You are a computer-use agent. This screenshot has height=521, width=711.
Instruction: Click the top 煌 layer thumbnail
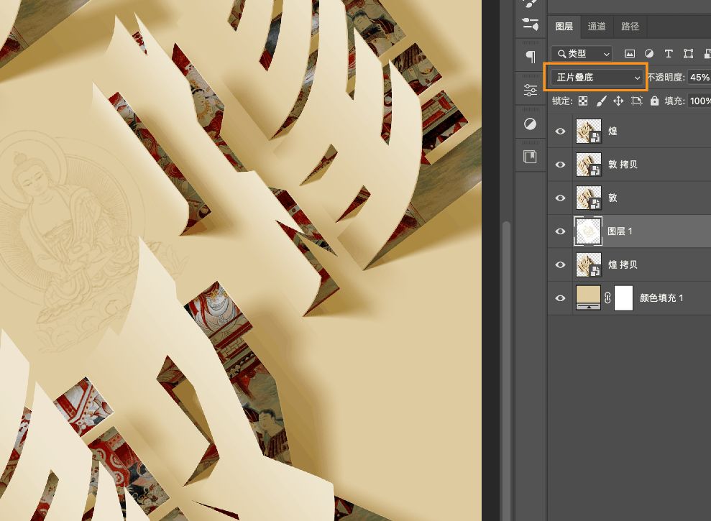pyautogui.click(x=589, y=131)
